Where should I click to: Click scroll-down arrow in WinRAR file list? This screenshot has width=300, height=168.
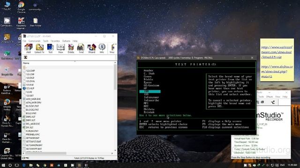tap(115, 150)
